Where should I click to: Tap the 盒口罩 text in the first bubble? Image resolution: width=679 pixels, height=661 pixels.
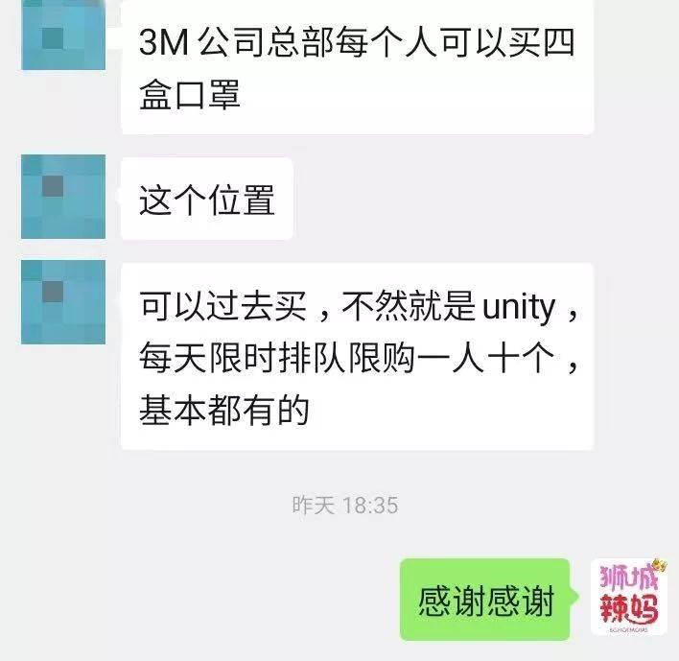pos(190,94)
